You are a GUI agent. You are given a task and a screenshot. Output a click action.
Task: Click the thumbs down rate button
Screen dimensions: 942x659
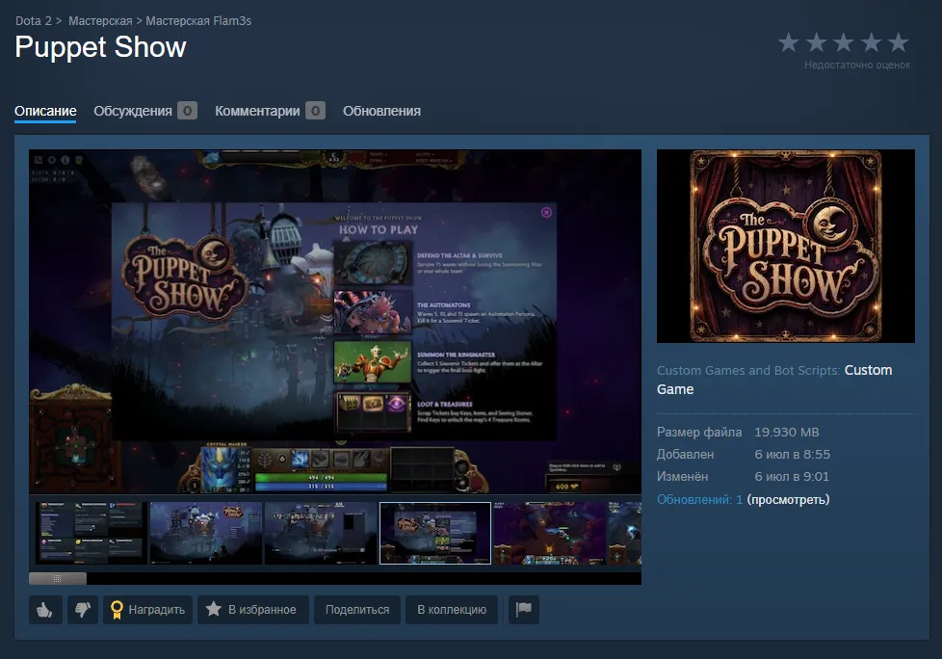coord(82,610)
